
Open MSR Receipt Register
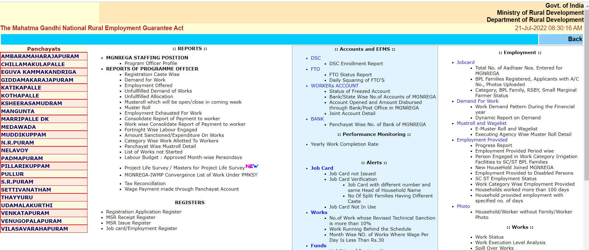tap(131, 217)
